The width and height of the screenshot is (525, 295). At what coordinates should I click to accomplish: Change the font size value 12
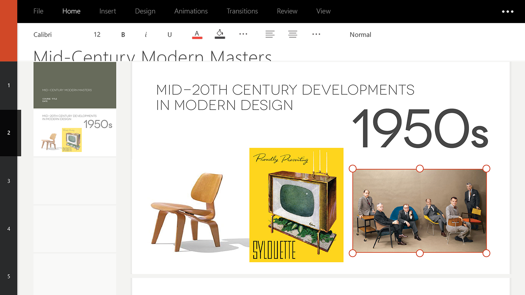pos(97,35)
